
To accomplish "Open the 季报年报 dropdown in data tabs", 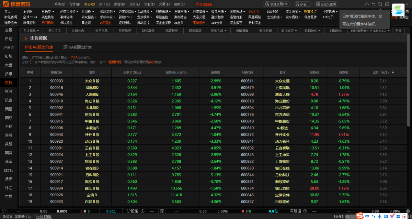I will (x=288, y=31).
